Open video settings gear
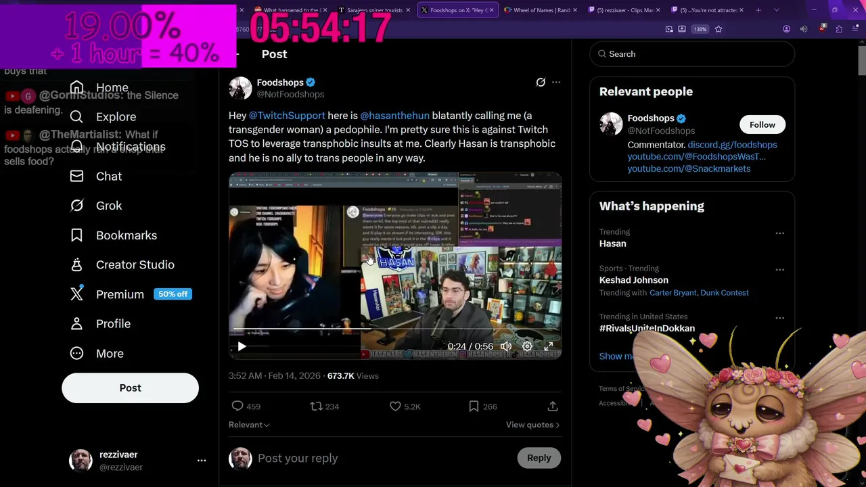 click(x=527, y=346)
